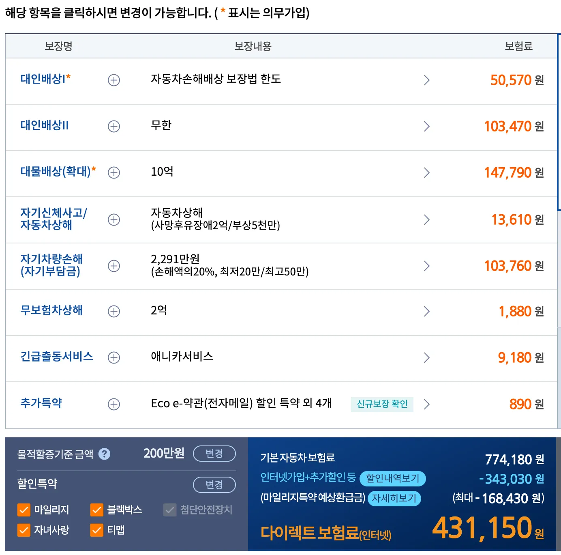Screen dimensions: 561x555
Task: Uncheck the 블랙박스 discount checkbox
Action: (x=96, y=510)
